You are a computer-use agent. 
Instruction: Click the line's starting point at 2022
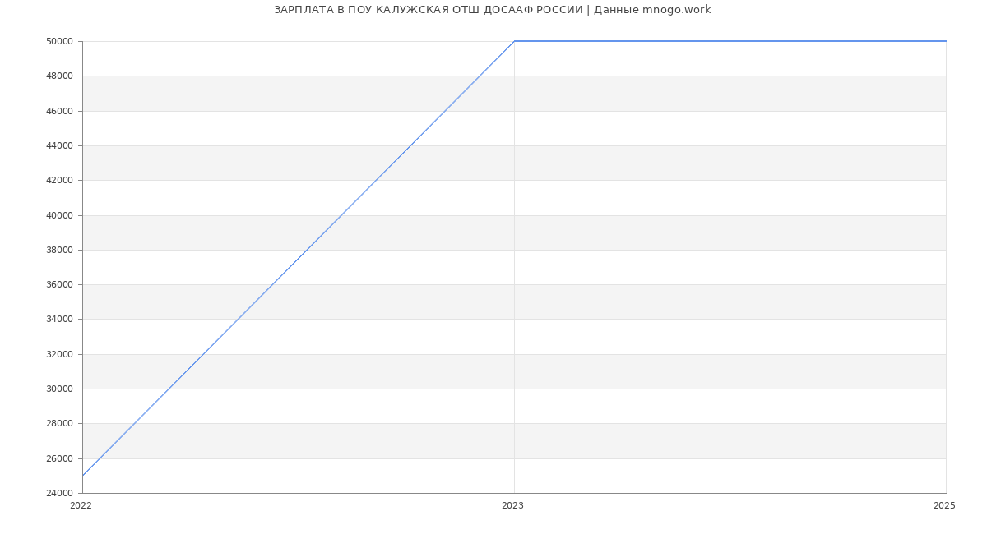[x=83, y=476]
